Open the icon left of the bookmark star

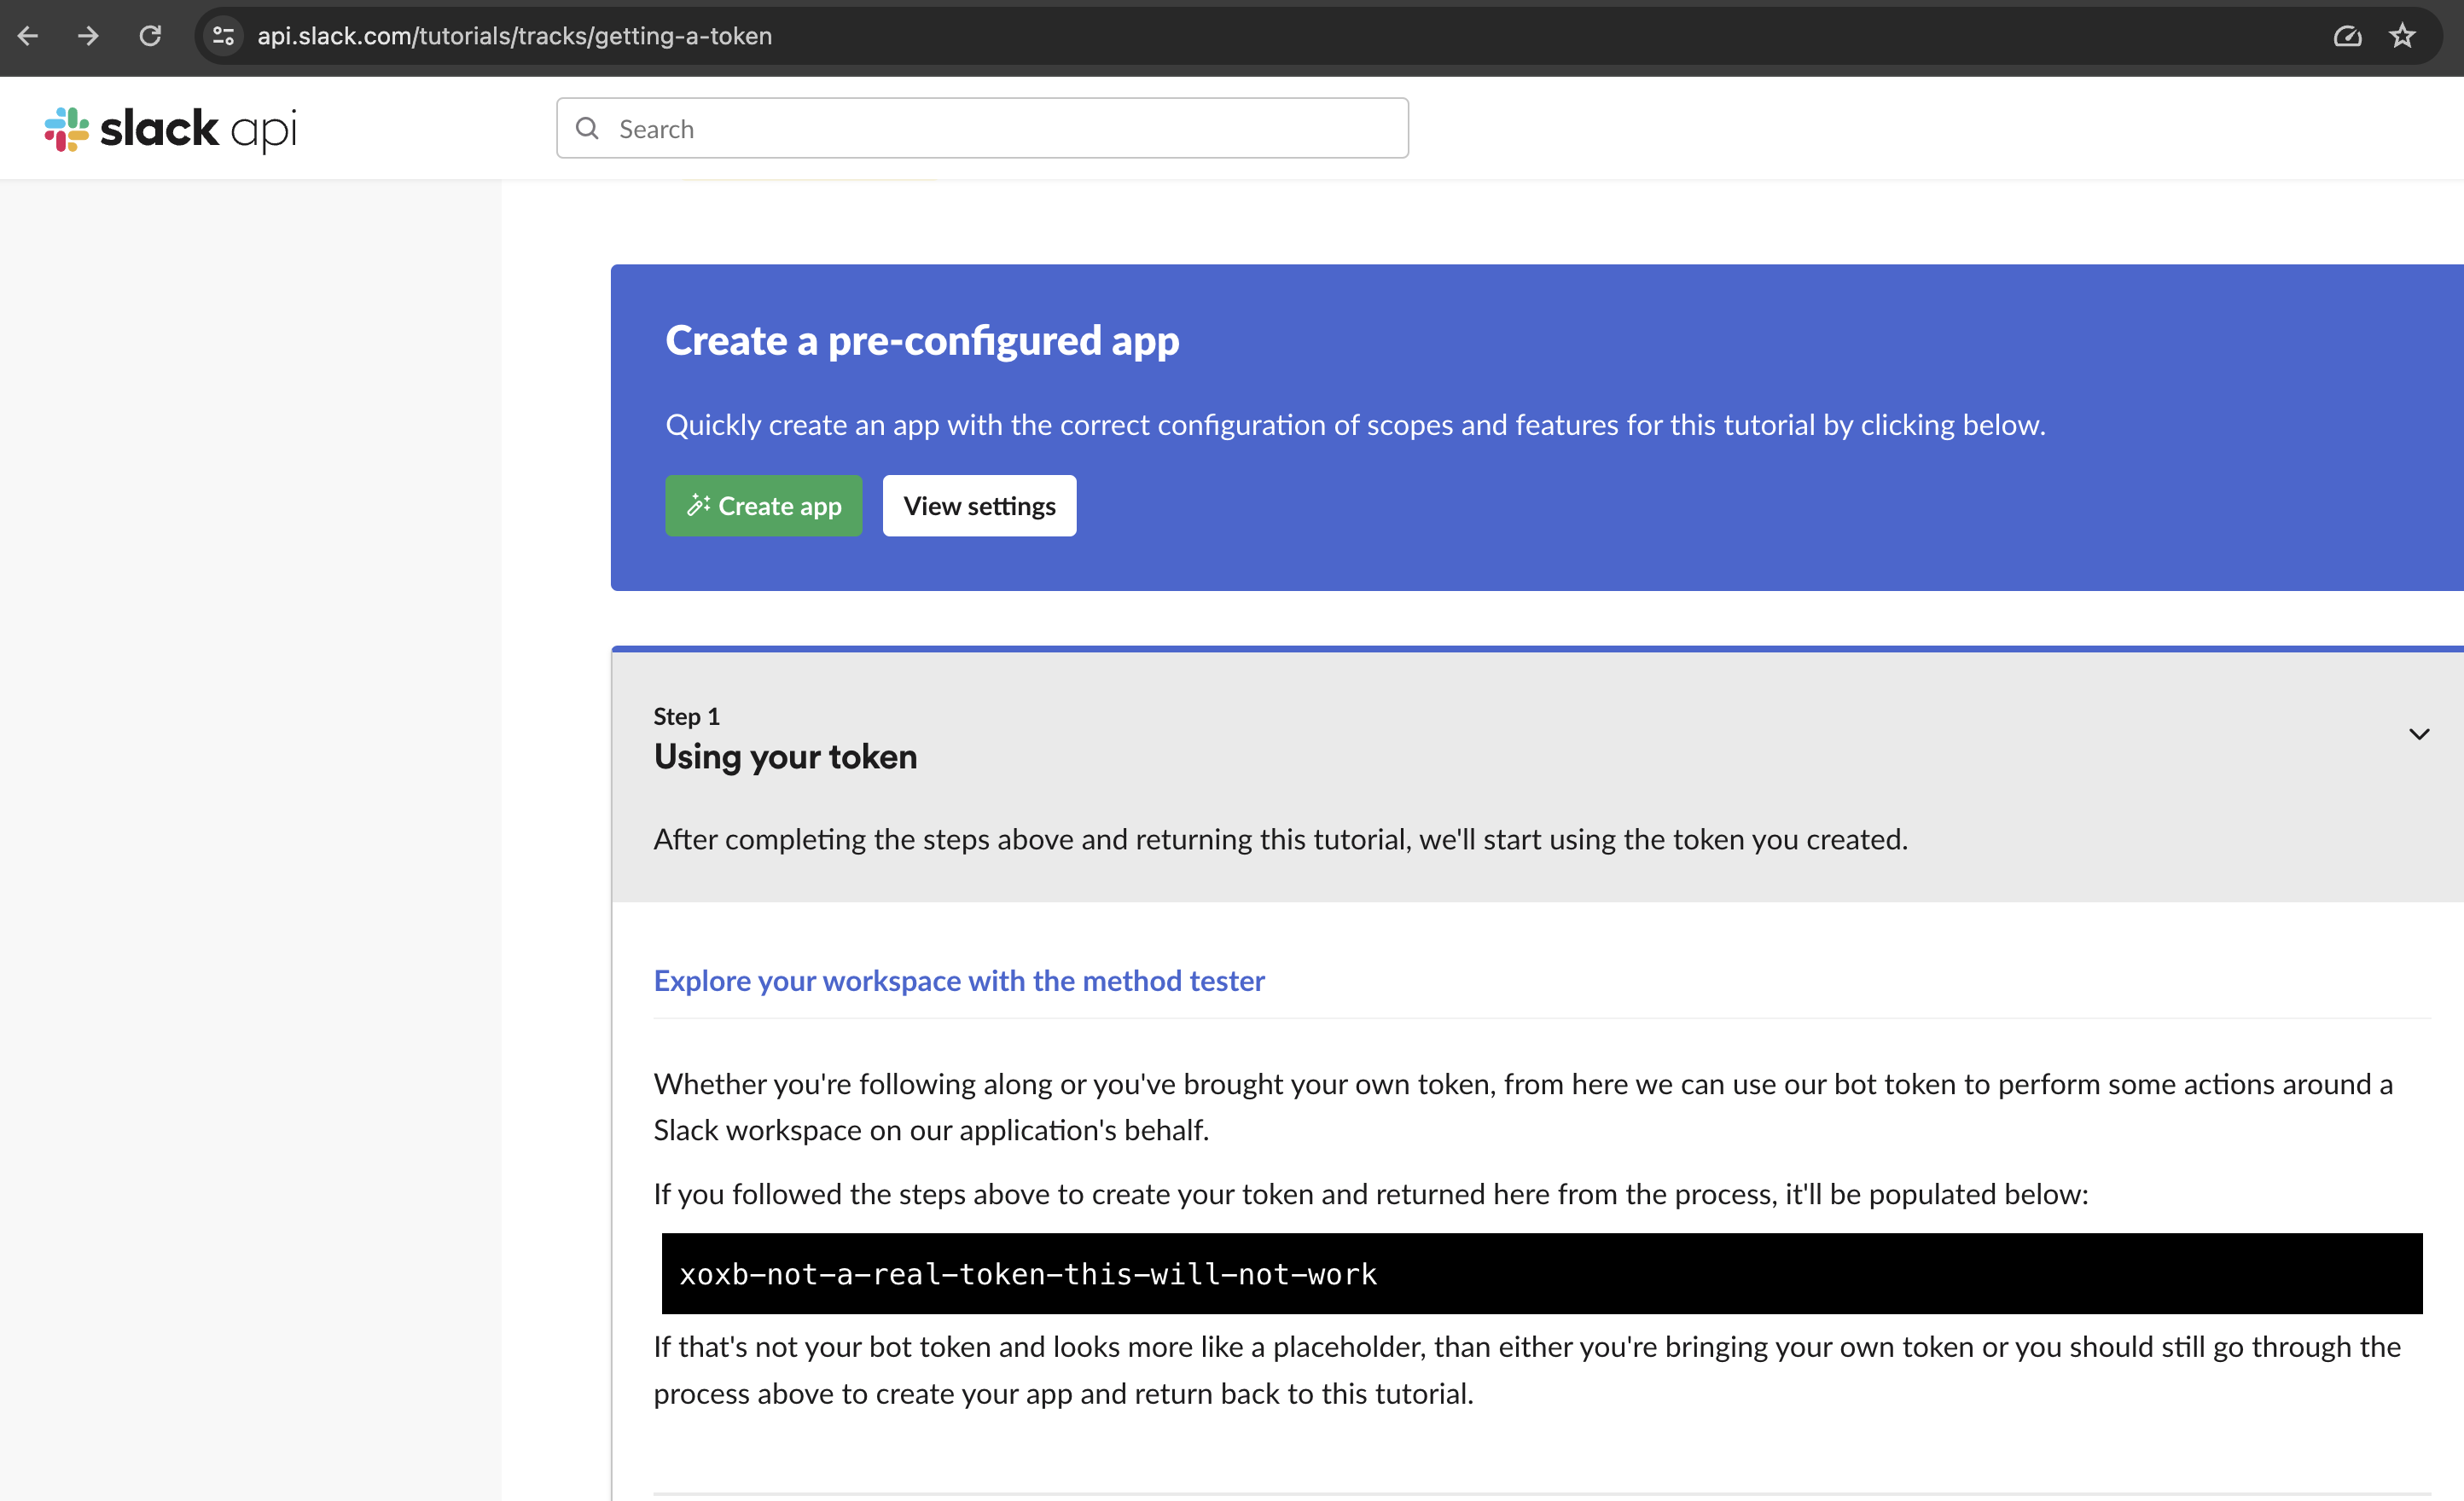click(2347, 36)
